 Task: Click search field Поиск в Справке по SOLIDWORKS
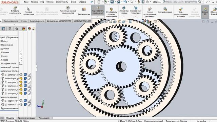point(182,2)
